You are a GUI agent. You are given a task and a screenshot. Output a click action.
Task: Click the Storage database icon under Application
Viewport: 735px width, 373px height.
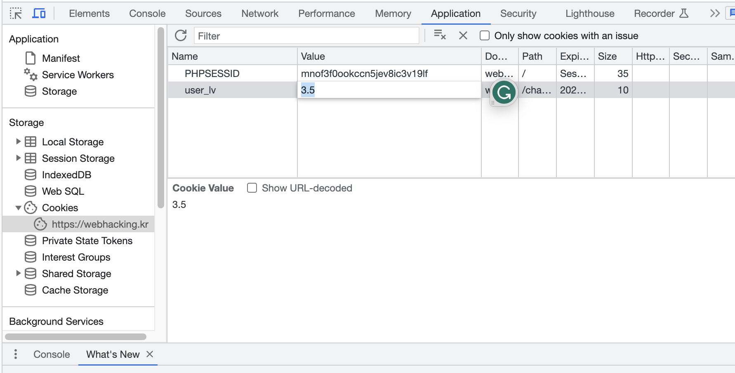[x=31, y=91]
